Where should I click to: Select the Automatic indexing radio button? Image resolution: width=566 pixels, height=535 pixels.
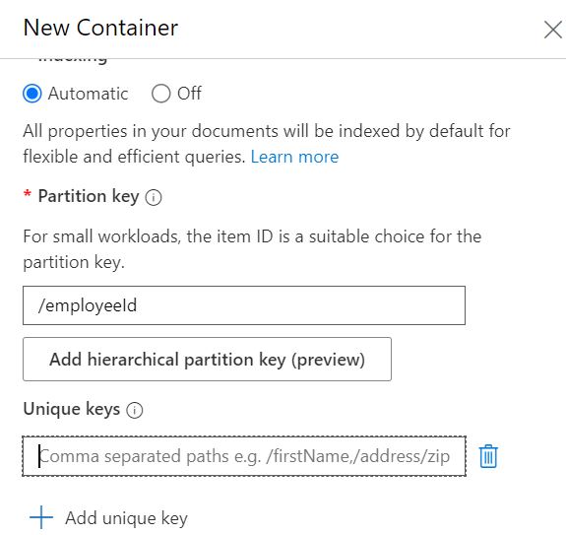pyautogui.click(x=32, y=94)
